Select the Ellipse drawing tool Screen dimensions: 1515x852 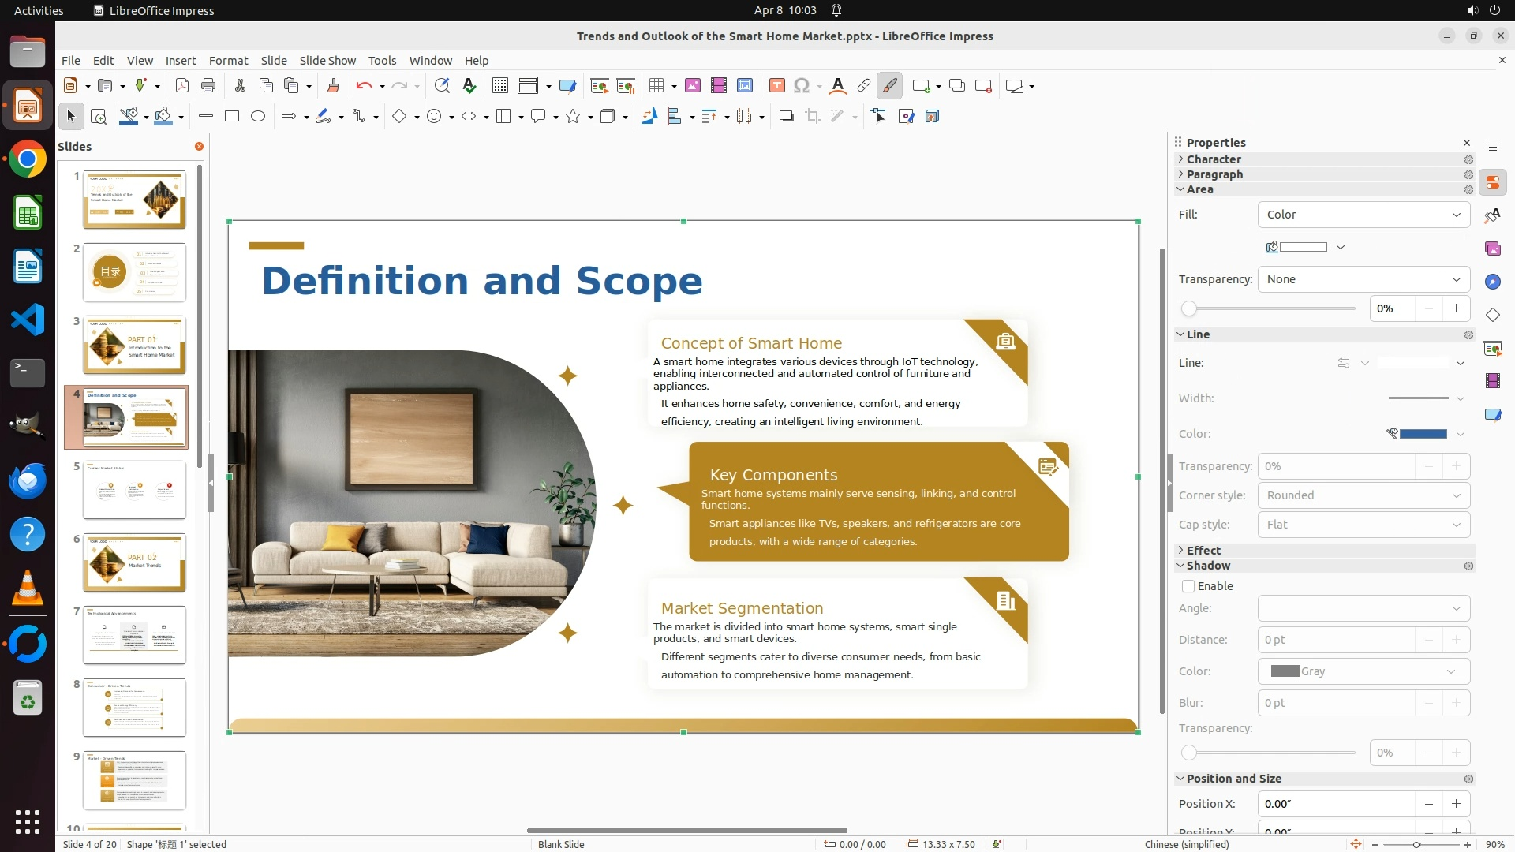point(258,117)
